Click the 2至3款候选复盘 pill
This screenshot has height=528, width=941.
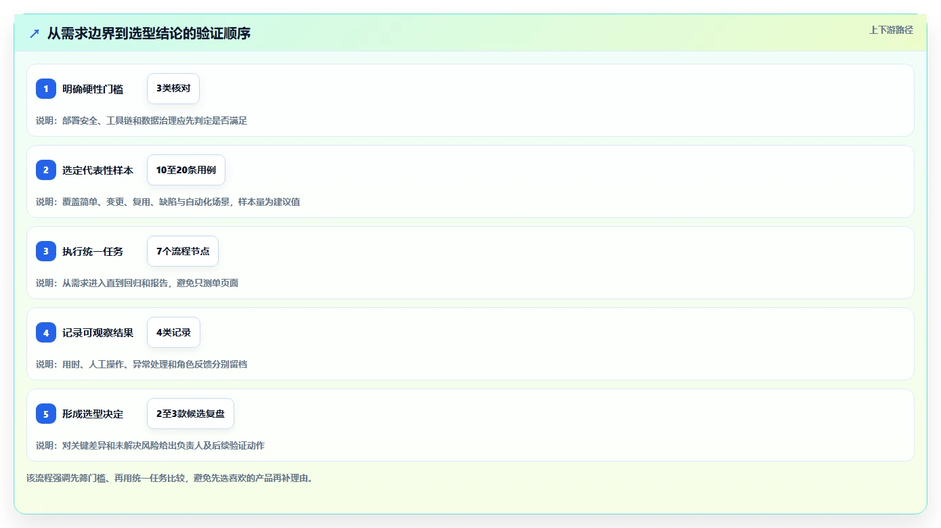point(190,414)
